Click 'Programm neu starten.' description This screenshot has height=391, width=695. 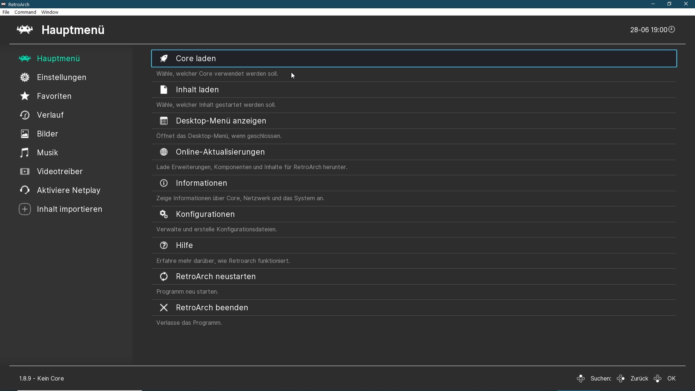coord(187,292)
